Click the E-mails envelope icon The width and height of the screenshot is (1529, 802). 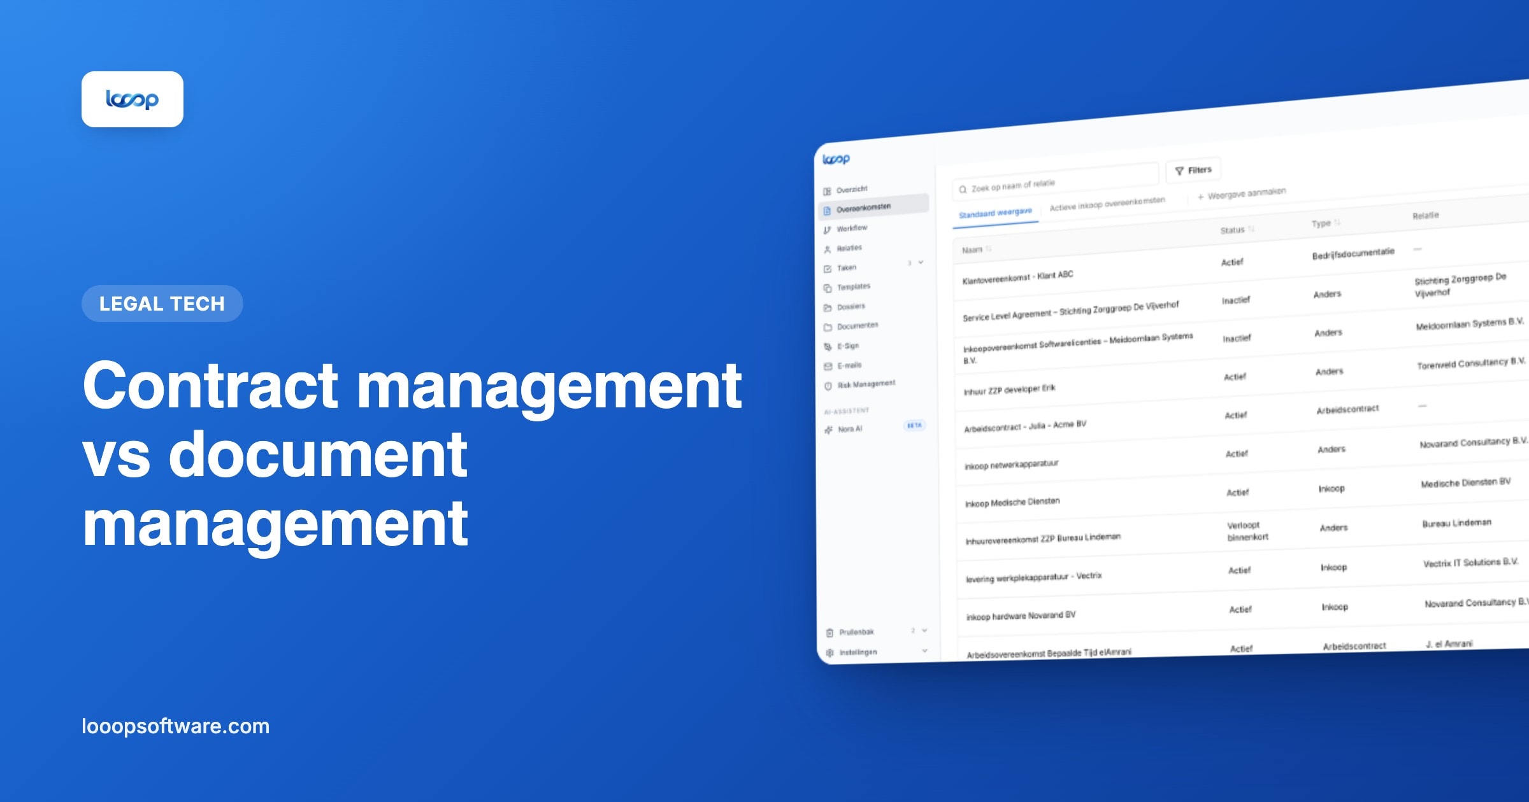(x=828, y=366)
